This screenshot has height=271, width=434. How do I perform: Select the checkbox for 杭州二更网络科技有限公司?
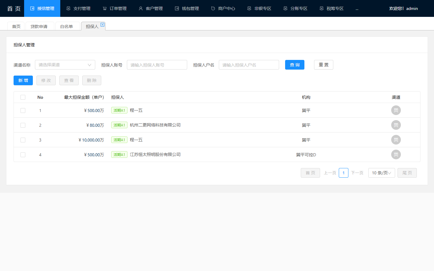coord(23,125)
